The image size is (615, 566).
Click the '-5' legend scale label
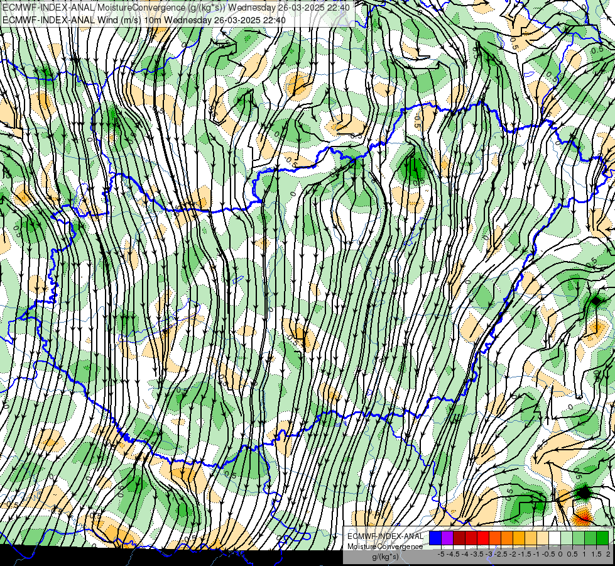(x=441, y=554)
